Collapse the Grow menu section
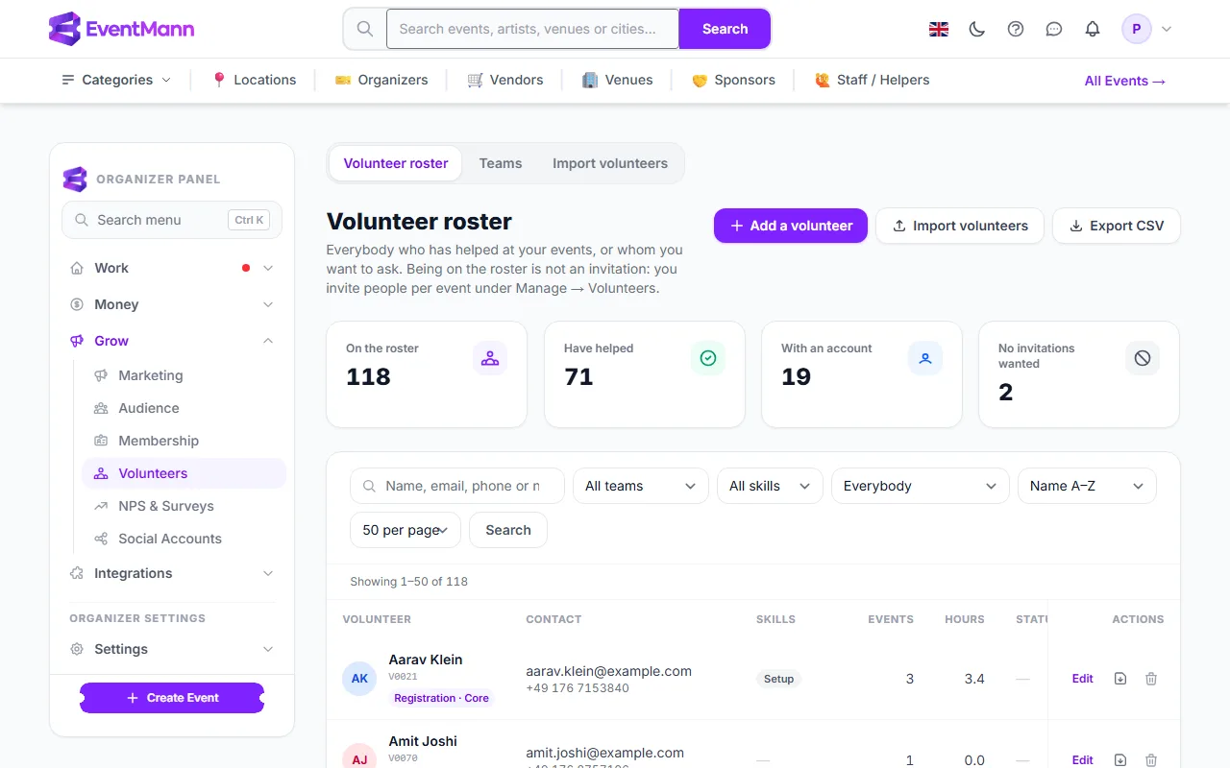Screen dimensions: 1230x768 [x=172, y=341]
